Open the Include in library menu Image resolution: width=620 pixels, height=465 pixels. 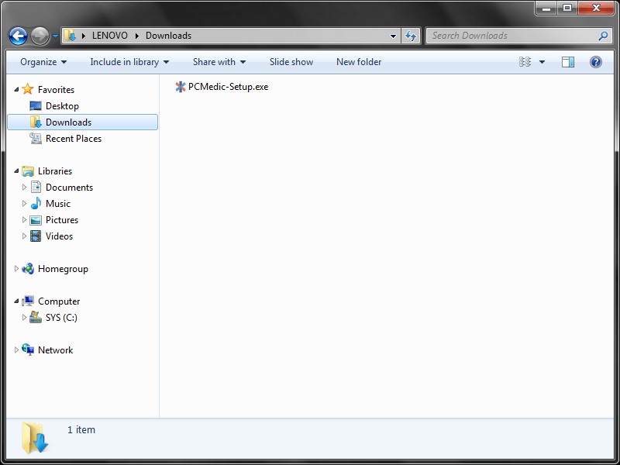tap(129, 62)
